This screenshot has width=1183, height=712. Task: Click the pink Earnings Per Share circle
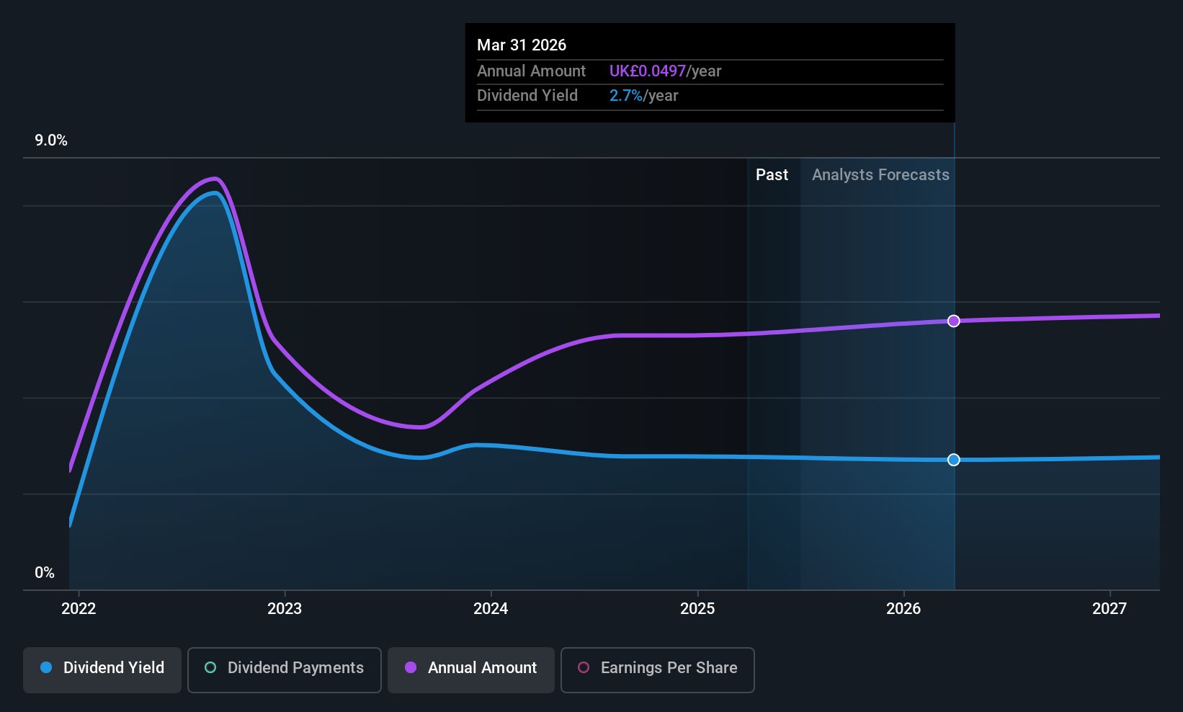tap(584, 667)
